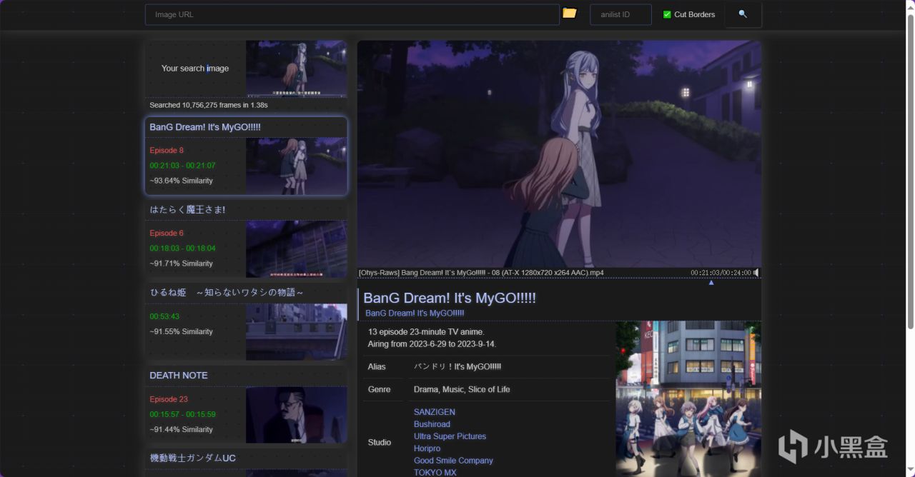Click the Drama, Music, Slice of Life genre text
Screen dimensions: 915x477
462,389
